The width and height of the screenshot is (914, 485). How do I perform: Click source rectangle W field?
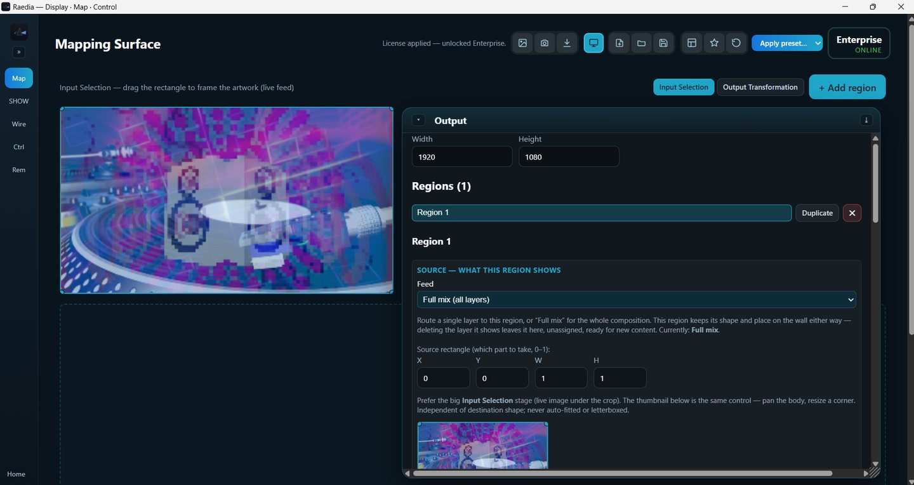click(x=561, y=378)
